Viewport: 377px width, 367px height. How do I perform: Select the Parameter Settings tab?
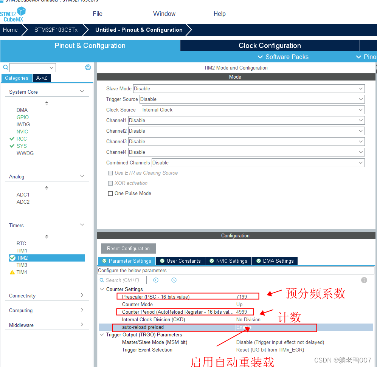click(x=127, y=261)
